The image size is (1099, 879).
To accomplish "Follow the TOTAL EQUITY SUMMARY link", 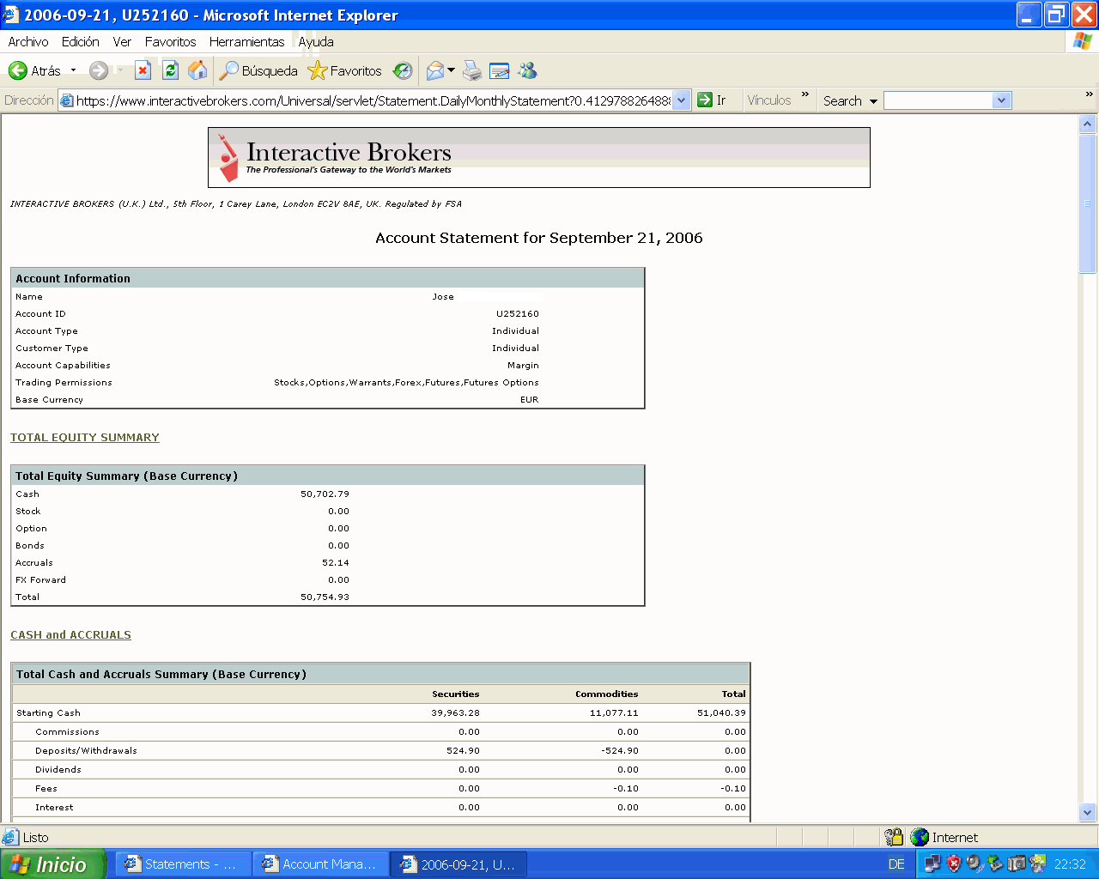I will click(x=85, y=437).
